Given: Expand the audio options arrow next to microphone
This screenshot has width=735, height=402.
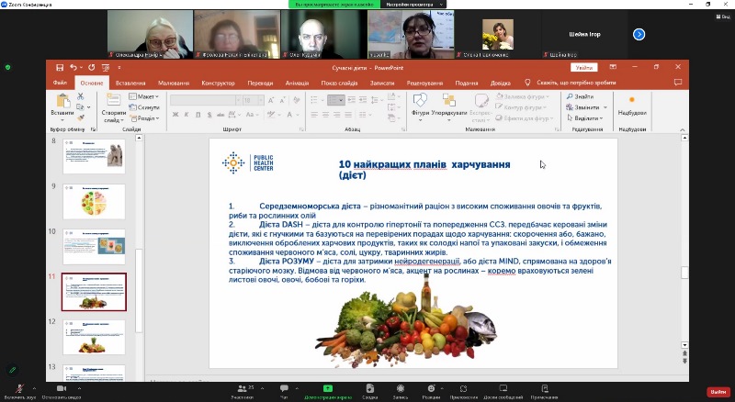Looking at the screenshot, I should pyautogui.click(x=34, y=388).
